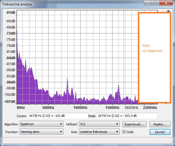Click the orange text "toto uz nepocut."
The image size is (175, 146).
point(152,48)
